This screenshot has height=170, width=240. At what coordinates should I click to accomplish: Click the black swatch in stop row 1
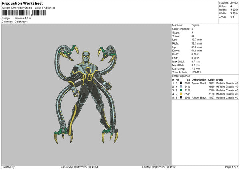point(181,83)
